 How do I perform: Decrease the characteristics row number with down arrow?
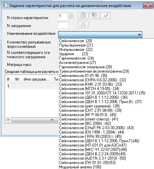pos(71,18)
